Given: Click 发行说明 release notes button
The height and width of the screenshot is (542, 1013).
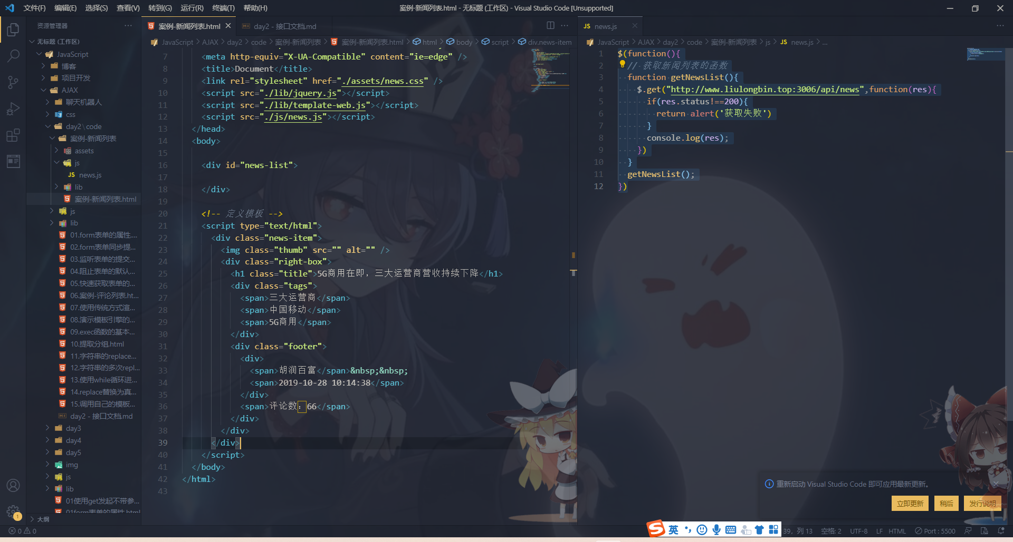Looking at the screenshot, I should click(982, 504).
